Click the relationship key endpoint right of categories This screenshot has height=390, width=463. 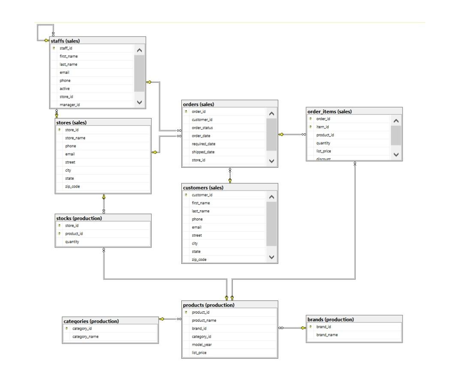pyautogui.click(x=162, y=319)
